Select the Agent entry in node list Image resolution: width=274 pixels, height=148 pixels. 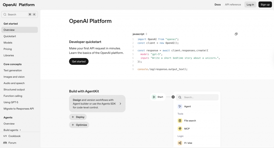(187, 106)
